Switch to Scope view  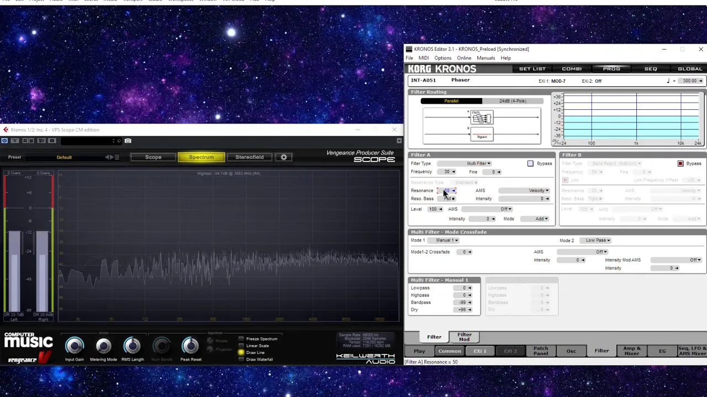coord(153,157)
